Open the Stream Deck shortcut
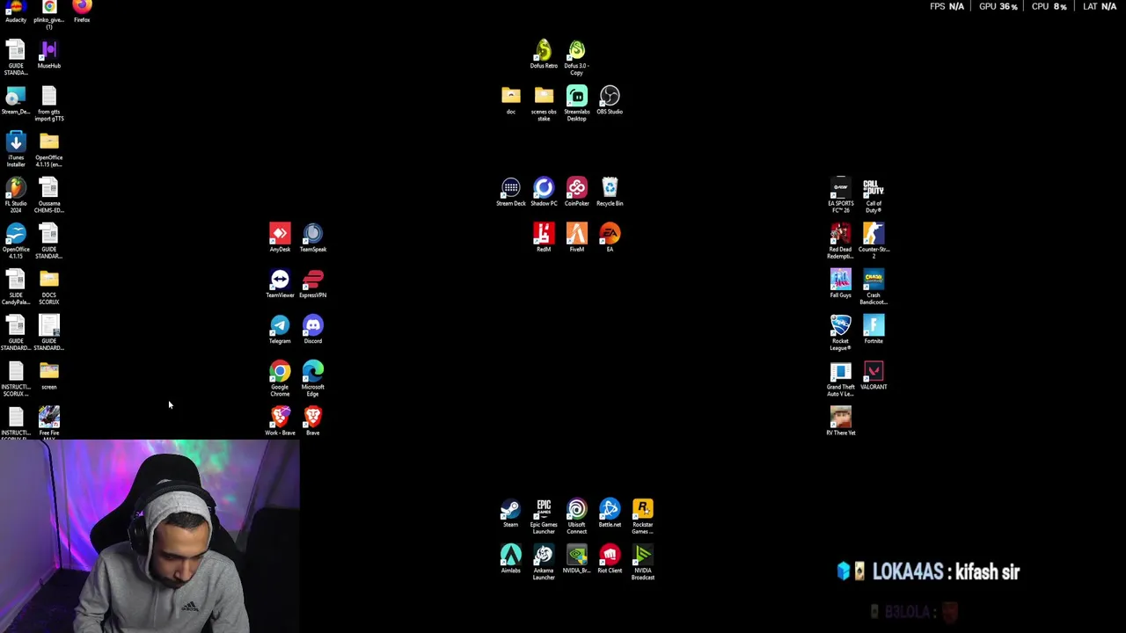This screenshot has width=1126, height=633. coord(511,192)
